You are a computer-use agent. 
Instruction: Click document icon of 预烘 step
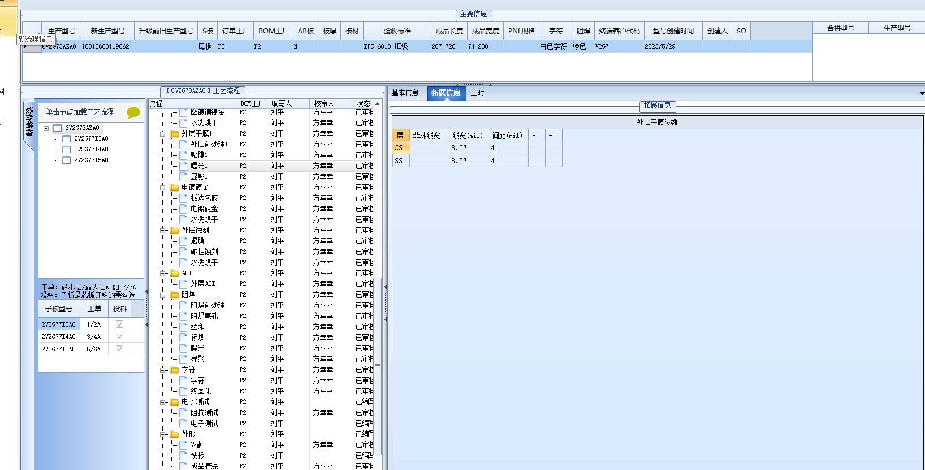[183, 337]
